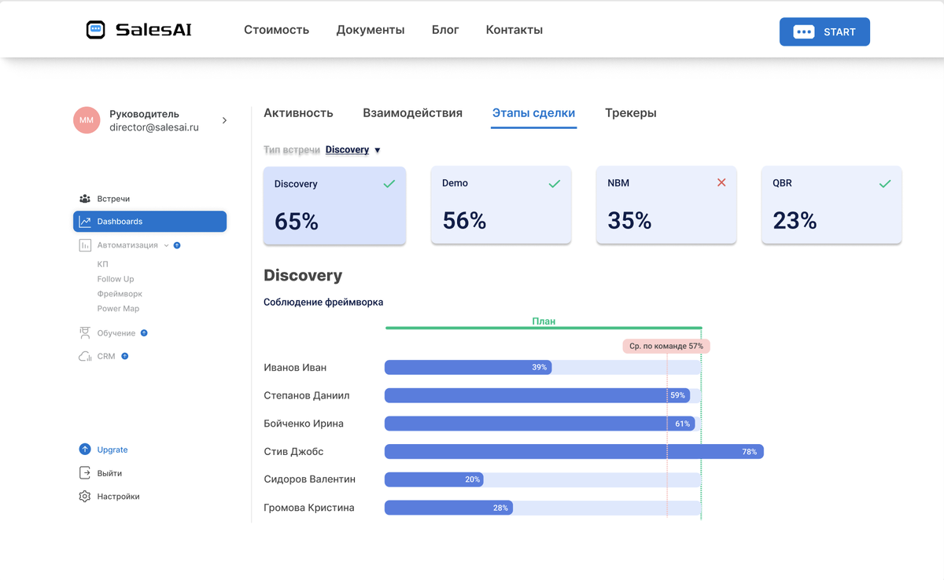Click Сидоров Валентин 20% progress bar
The width and height of the screenshot is (944, 580).
(434, 479)
